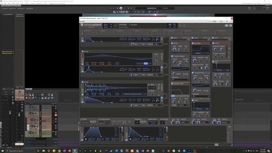Bypass the Nonlinear Filter effect
This screenshot has width=272, height=153.
tap(172, 84)
